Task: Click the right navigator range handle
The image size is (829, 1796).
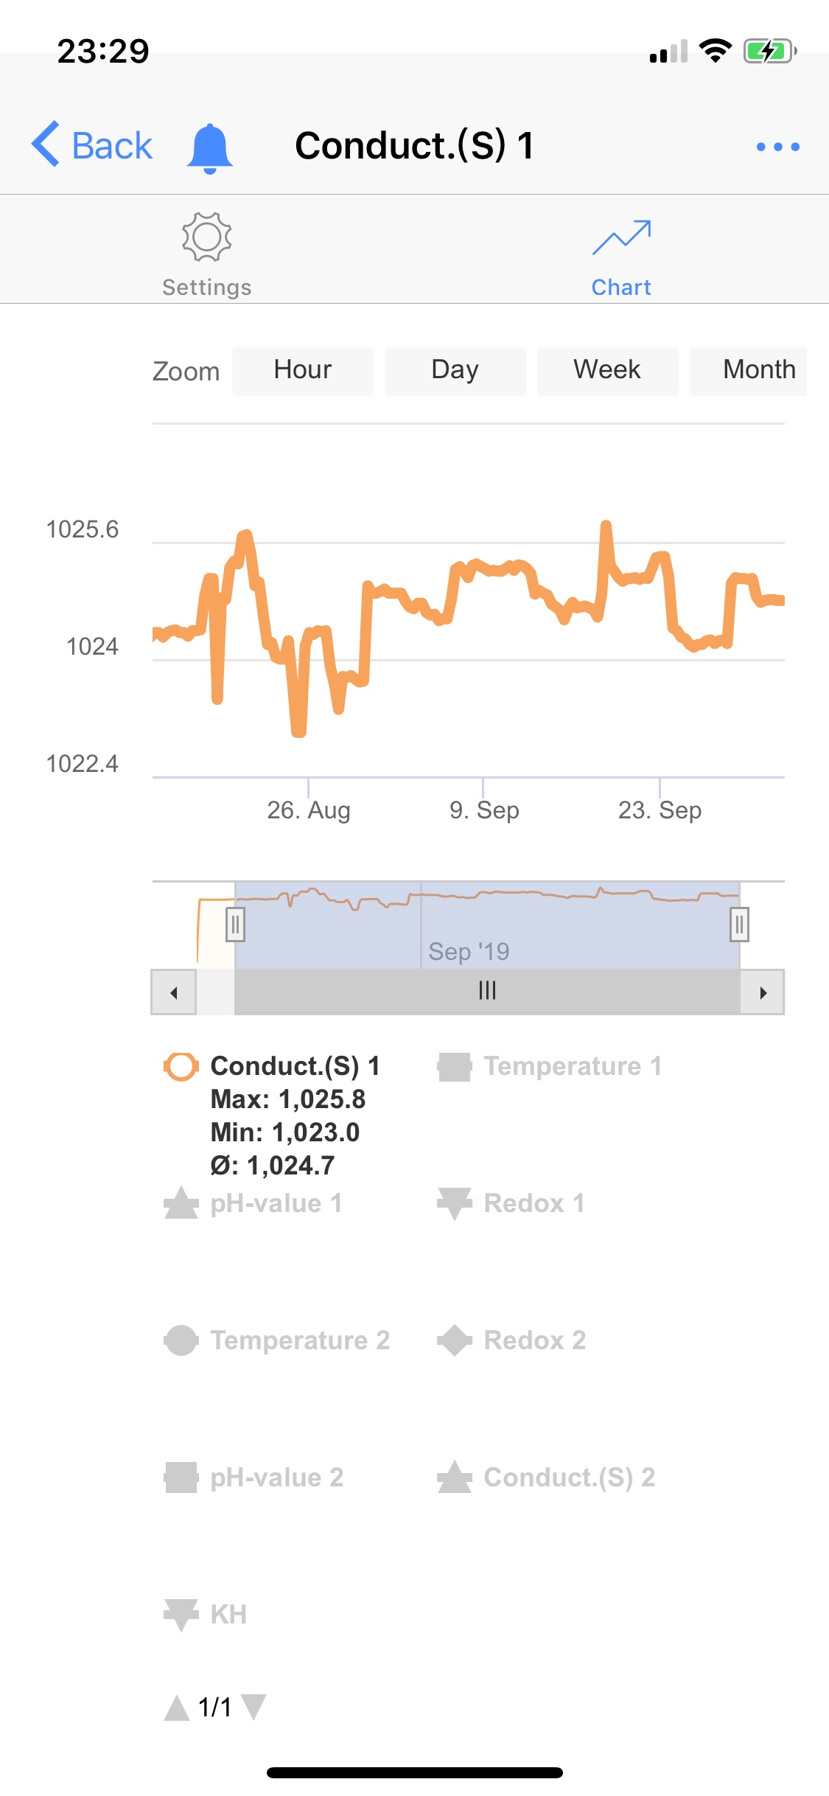Action: click(739, 925)
